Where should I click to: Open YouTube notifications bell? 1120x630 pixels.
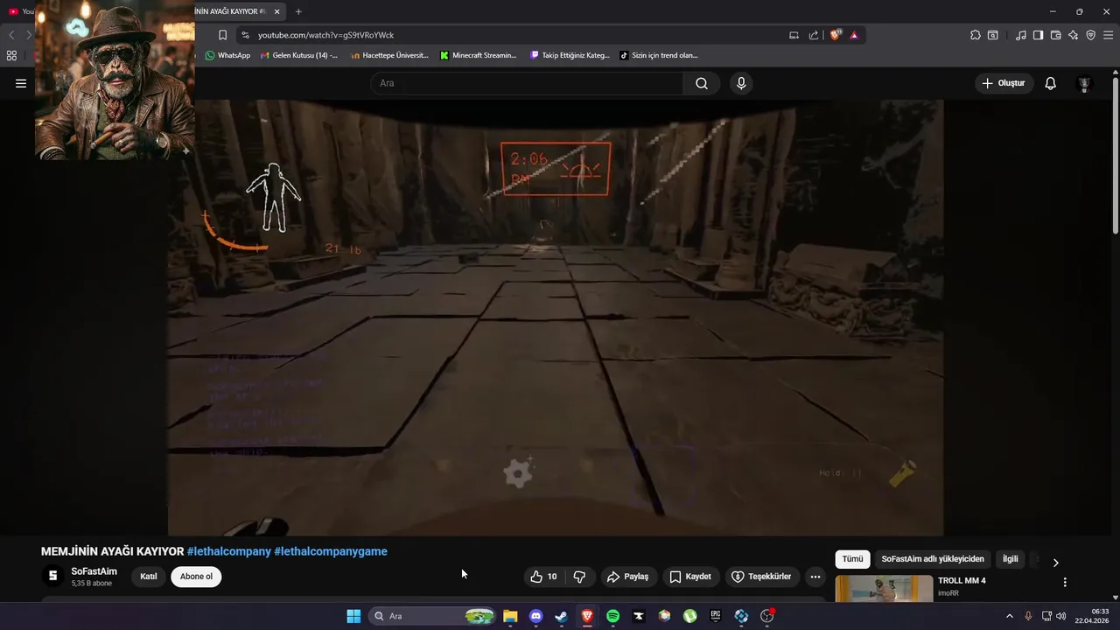[1050, 83]
